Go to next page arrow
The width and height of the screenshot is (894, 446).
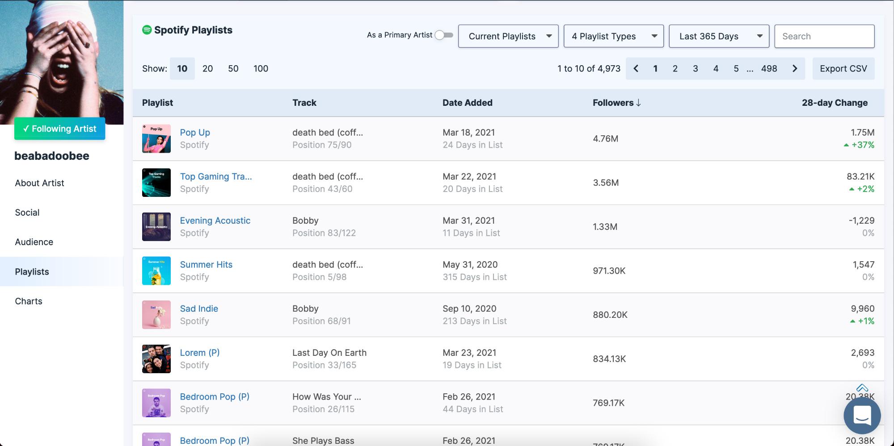coord(795,69)
